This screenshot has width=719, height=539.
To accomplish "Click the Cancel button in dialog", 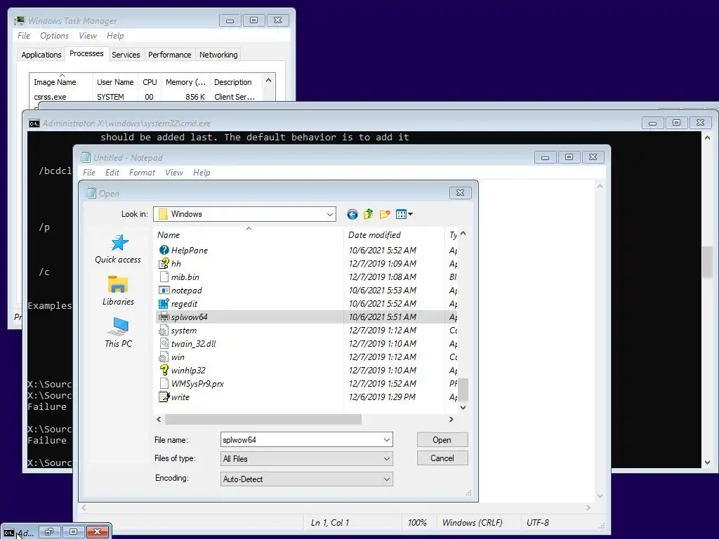I will (442, 458).
